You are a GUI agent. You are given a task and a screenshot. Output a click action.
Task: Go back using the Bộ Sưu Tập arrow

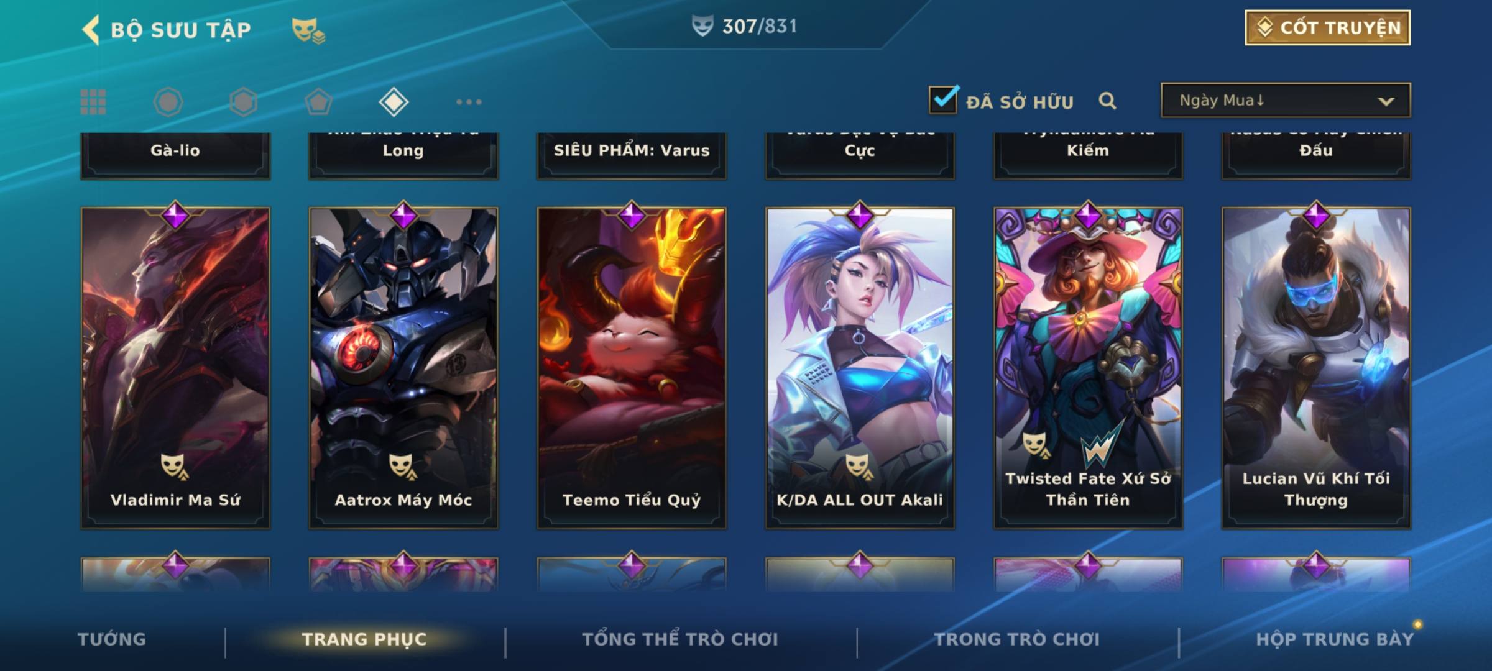pyautogui.click(x=91, y=30)
